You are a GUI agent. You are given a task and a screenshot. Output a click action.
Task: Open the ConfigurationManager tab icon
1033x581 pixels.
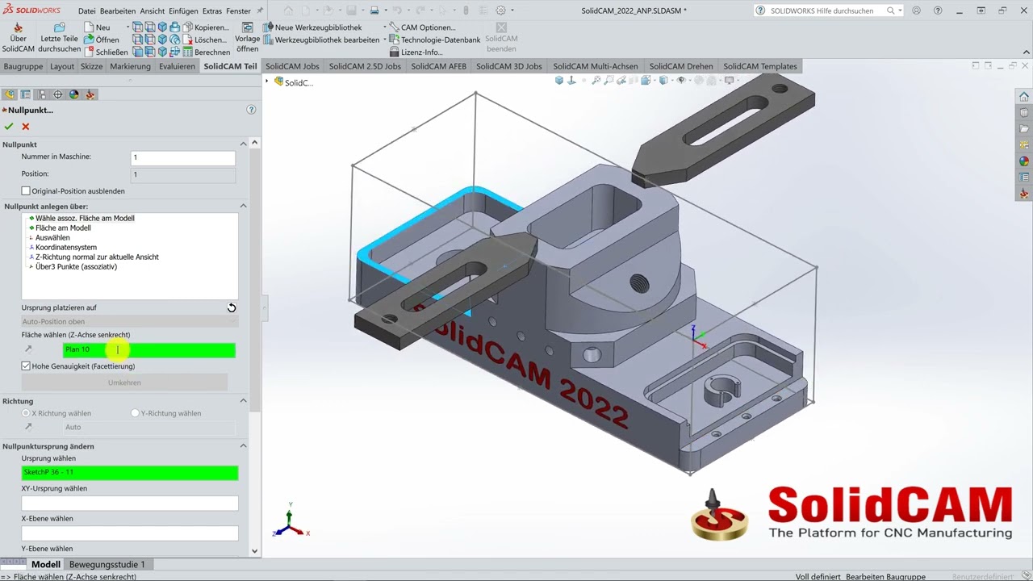click(42, 94)
